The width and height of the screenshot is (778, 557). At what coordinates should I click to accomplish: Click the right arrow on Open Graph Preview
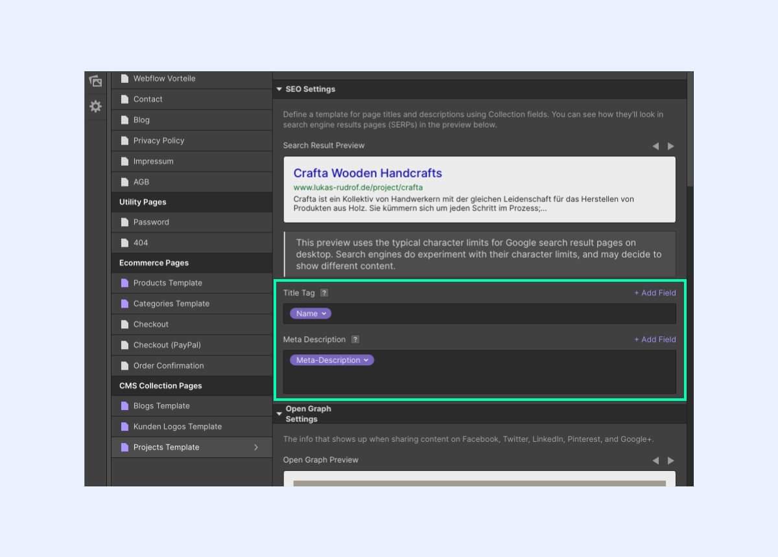671,460
